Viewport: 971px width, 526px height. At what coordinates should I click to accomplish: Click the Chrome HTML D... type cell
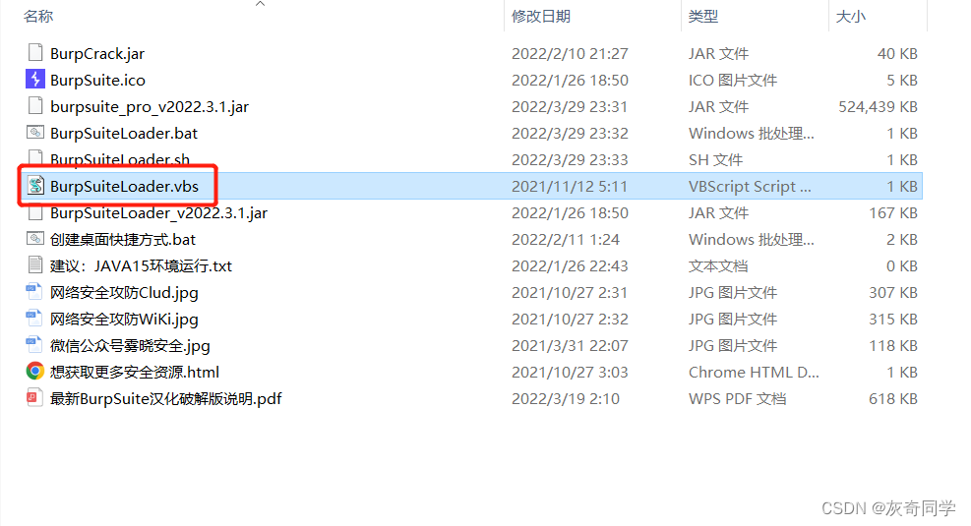tap(754, 372)
